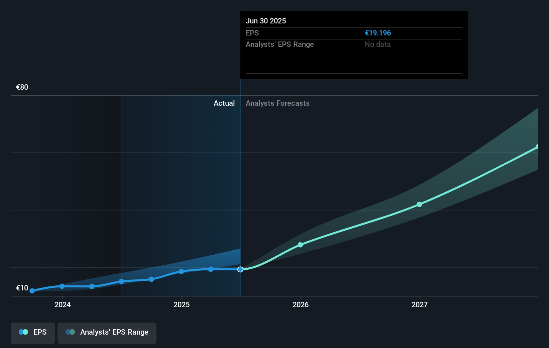
Task: Click the first EPS point near €10
Action: [x=32, y=291]
